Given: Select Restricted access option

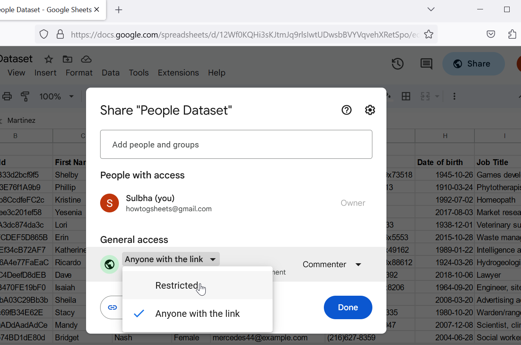Looking at the screenshot, I should point(198,286).
